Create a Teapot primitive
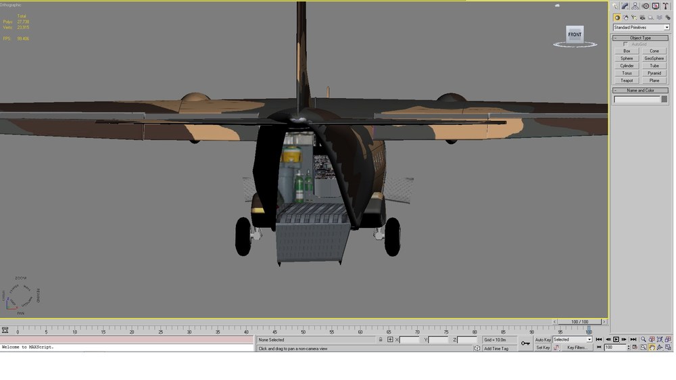 (x=627, y=80)
